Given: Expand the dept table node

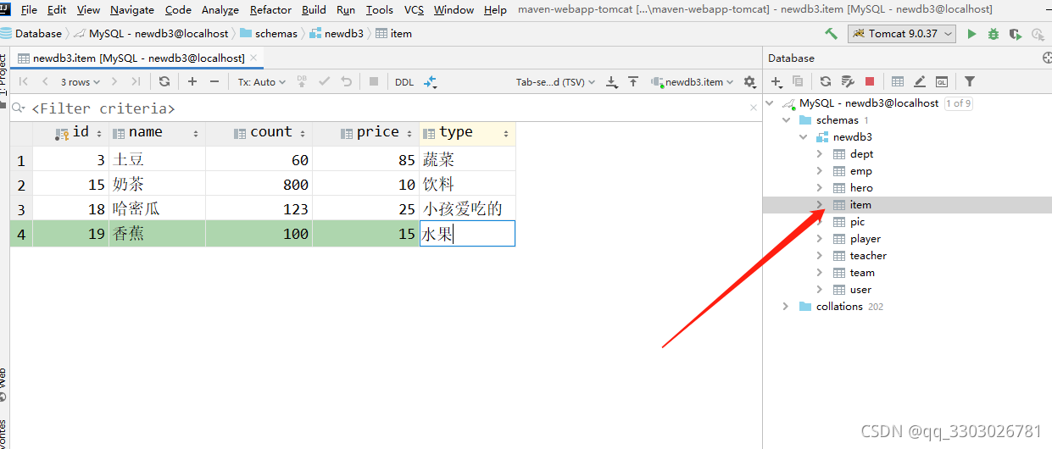Looking at the screenshot, I should [x=820, y=154].
